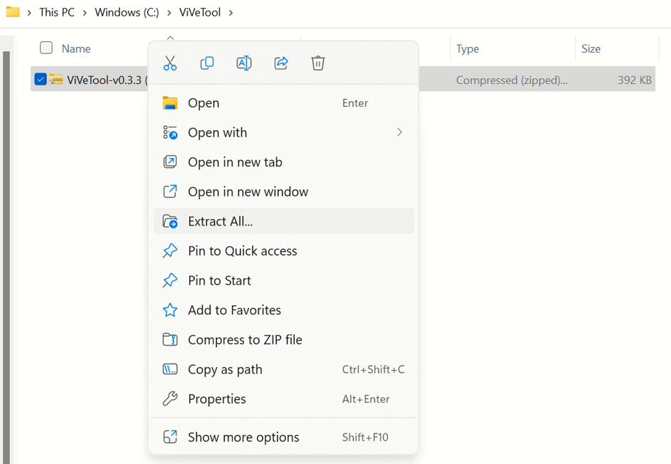
Task: Expand chevron after Windows (C:) in breadcrumb
Action: click(x=169, y=13)
